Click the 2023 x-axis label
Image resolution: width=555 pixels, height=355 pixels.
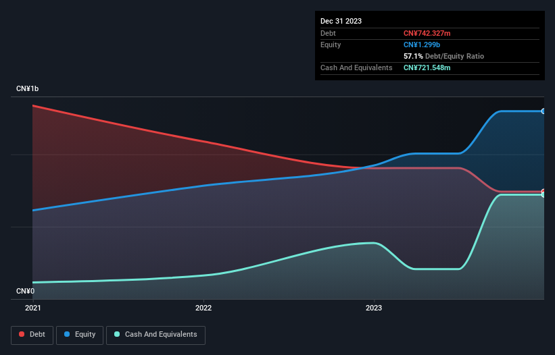click(374, 308)
